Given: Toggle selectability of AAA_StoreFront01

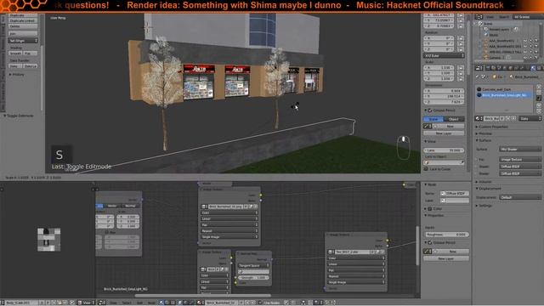Looking at the screenshot, I should coord(530,41).
